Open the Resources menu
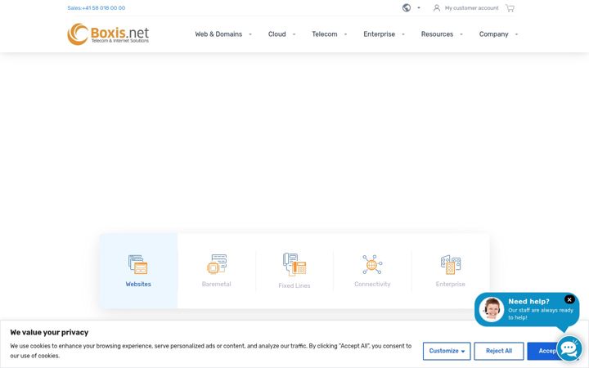Viewport: 589px width, 368px height. (x=437, y=34)
